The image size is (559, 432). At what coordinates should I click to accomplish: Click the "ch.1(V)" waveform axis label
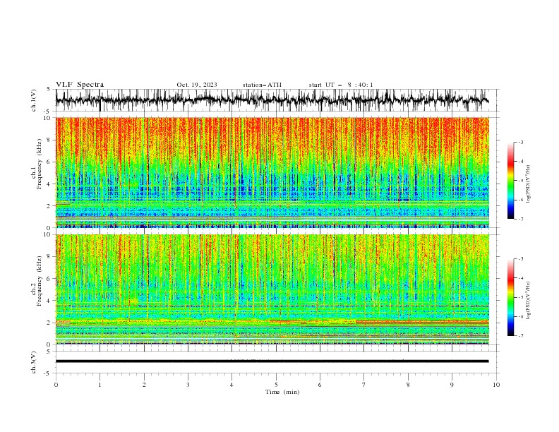click(34, 100)
